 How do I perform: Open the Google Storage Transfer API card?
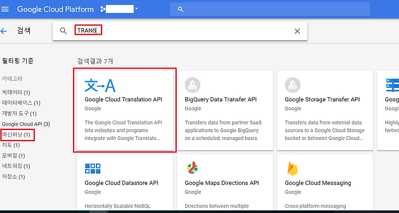pyautogui.click(x=325, y=110)
